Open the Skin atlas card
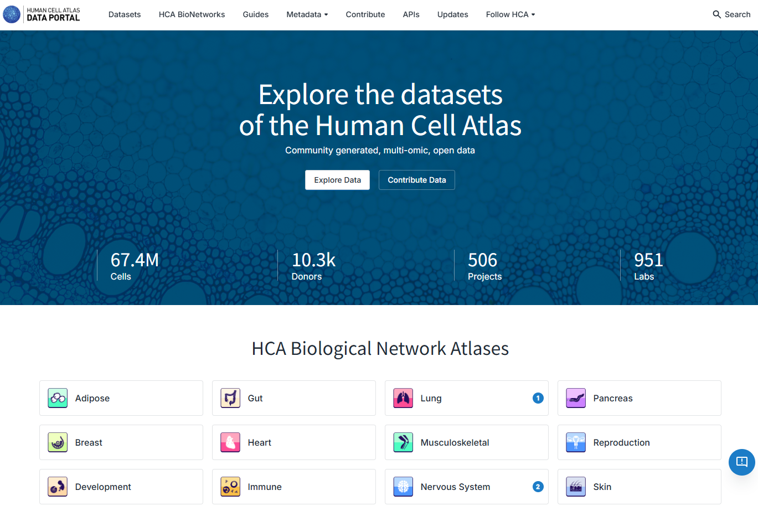 tap(639, 487)
